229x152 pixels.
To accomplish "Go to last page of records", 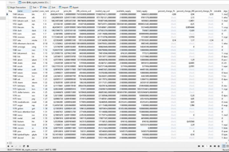I will pos(215,146).
